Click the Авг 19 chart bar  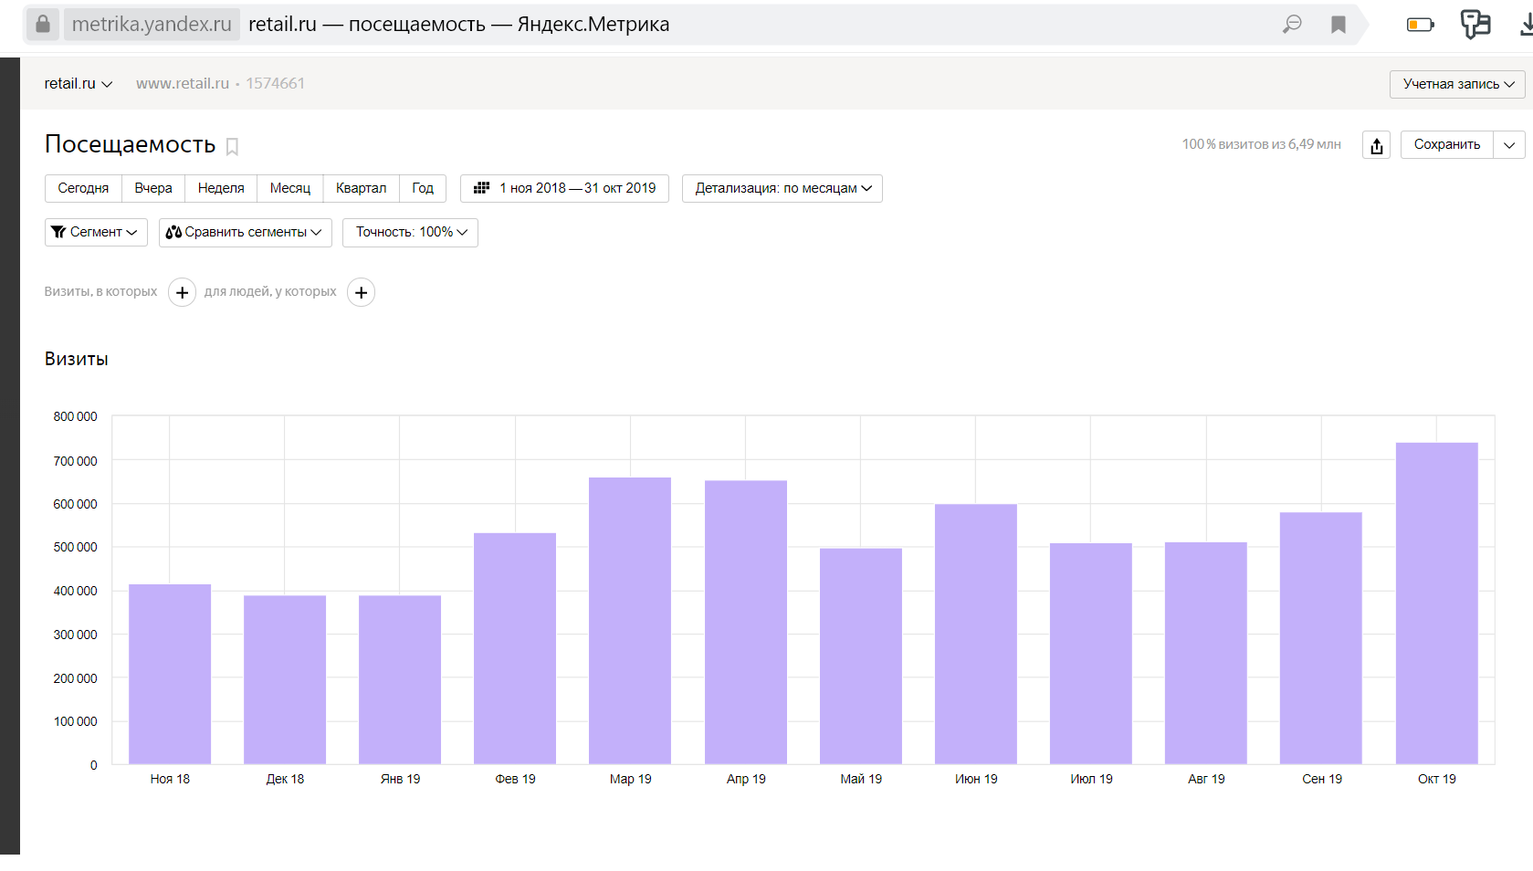coord(1206,653)
